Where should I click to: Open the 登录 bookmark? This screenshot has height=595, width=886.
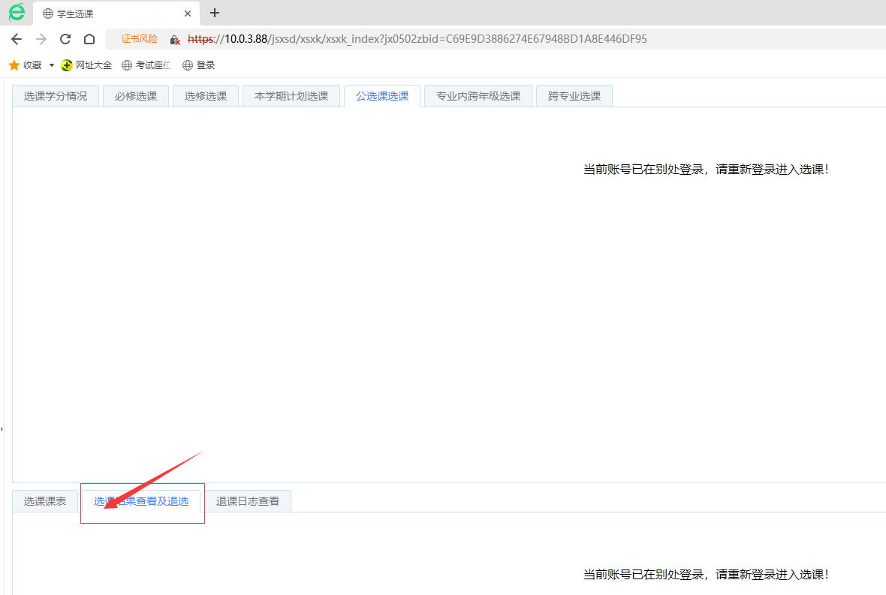(199, 65)
